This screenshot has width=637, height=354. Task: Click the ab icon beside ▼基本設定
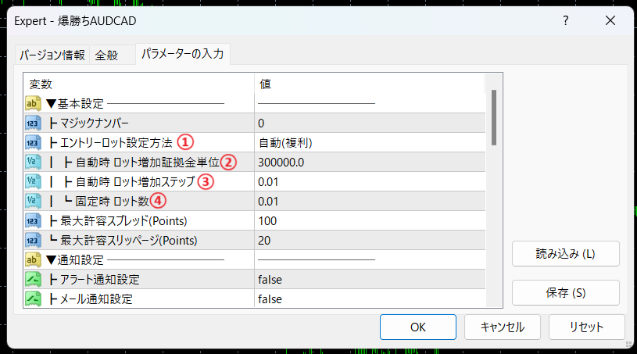[33, 103]
